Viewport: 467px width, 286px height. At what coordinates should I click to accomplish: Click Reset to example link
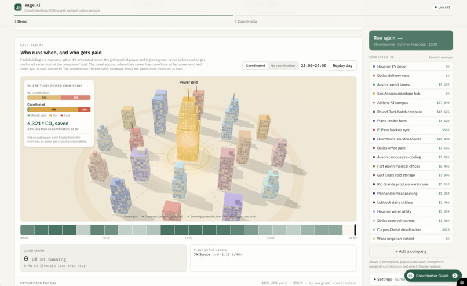point(441,57)
